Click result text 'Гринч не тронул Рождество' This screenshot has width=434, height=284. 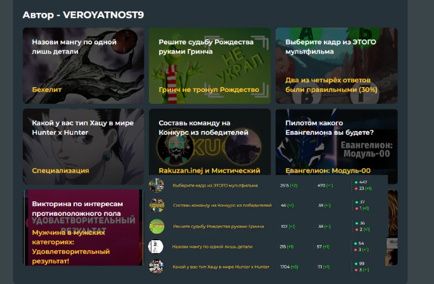209,89
